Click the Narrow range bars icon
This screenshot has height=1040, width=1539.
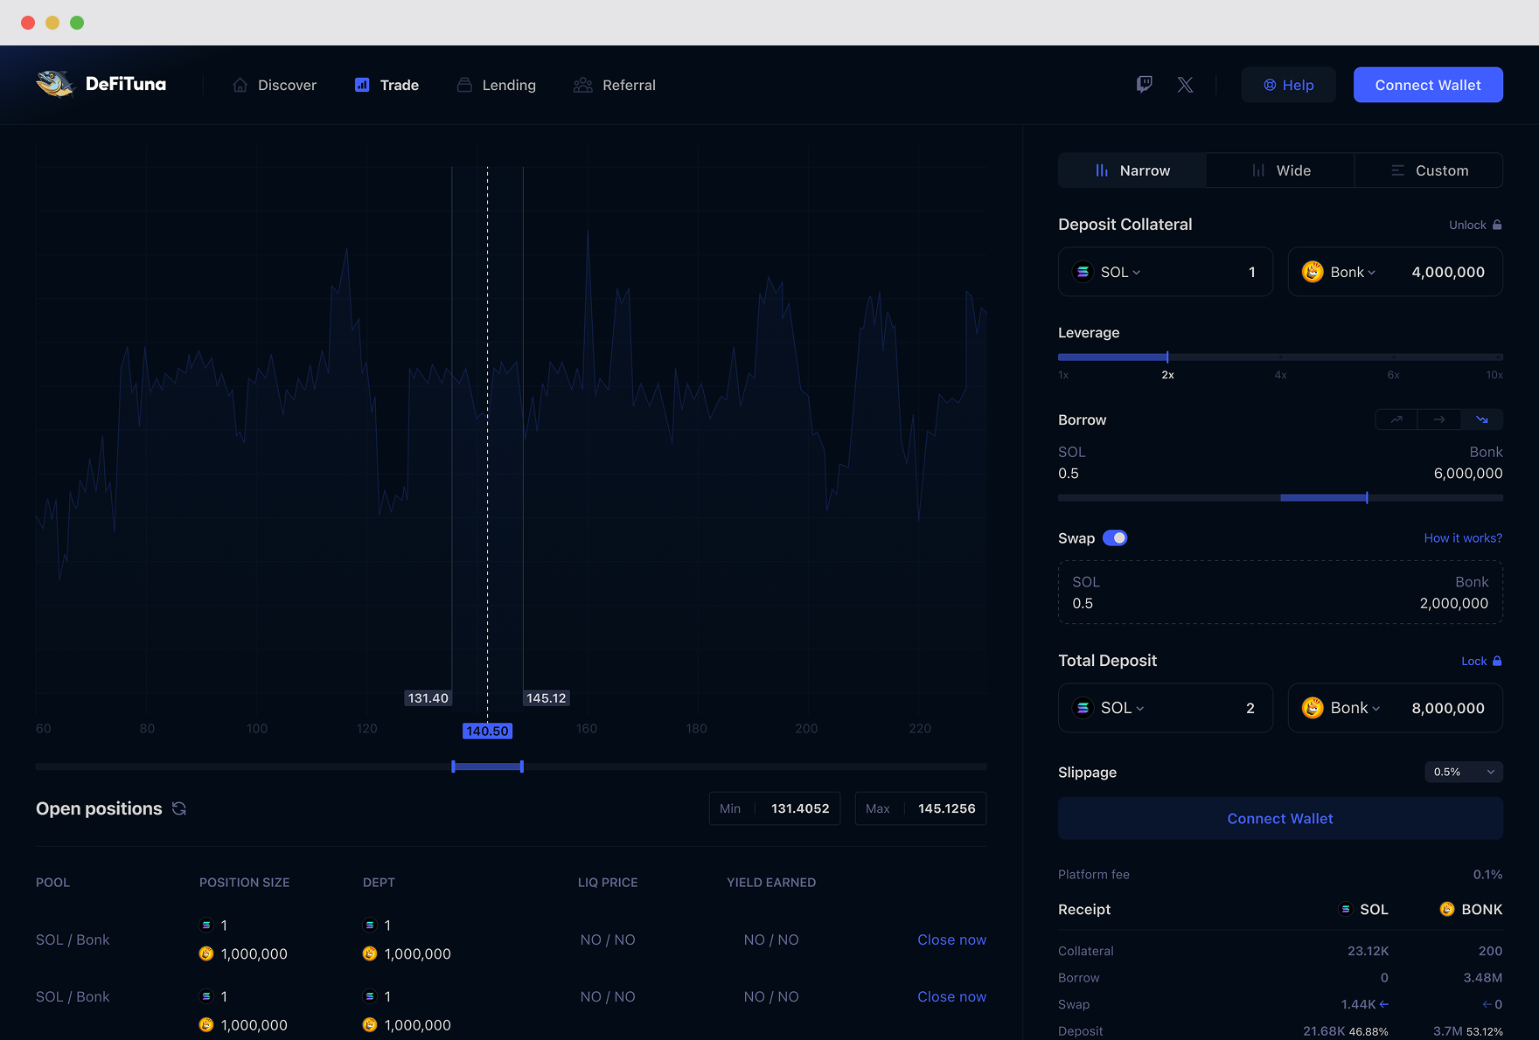(x=1102, y=170)
